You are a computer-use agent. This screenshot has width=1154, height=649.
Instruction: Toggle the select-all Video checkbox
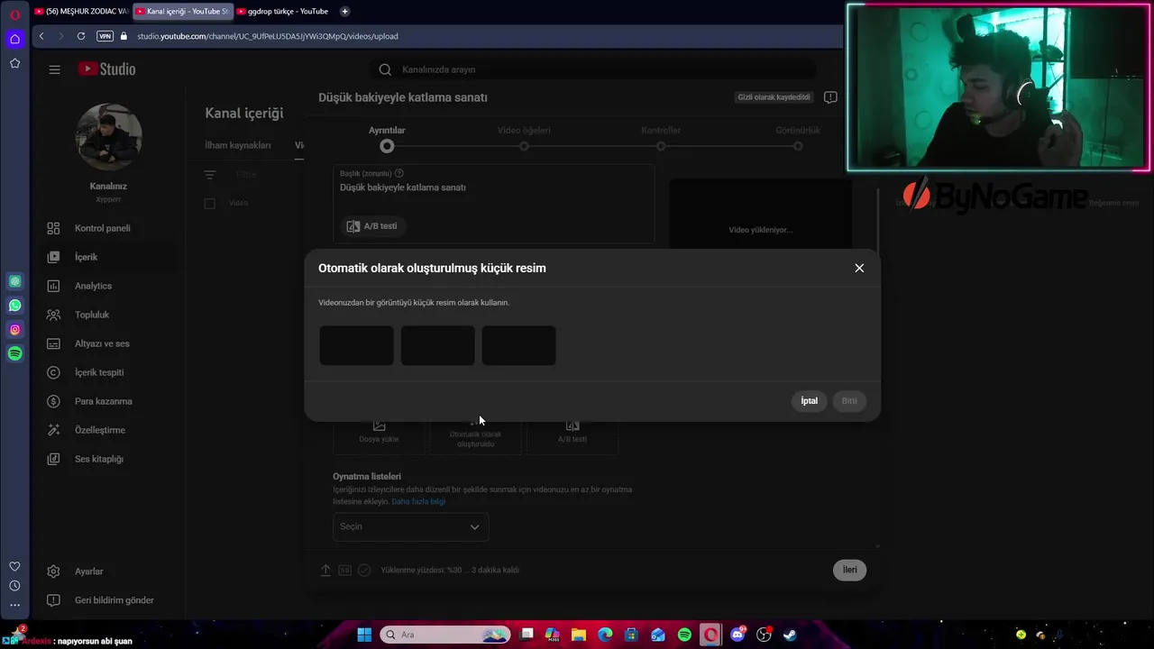click(210, 203)
